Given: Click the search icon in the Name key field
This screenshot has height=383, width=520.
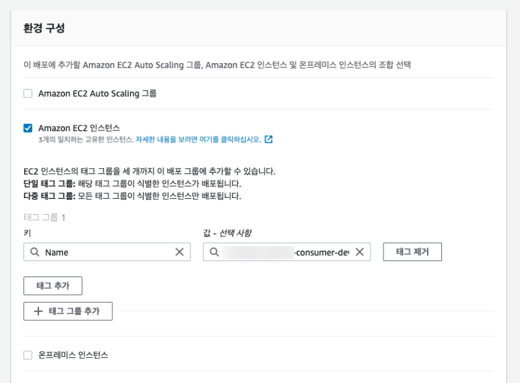Looking at the screenshot, I should (x=34, y=252).
